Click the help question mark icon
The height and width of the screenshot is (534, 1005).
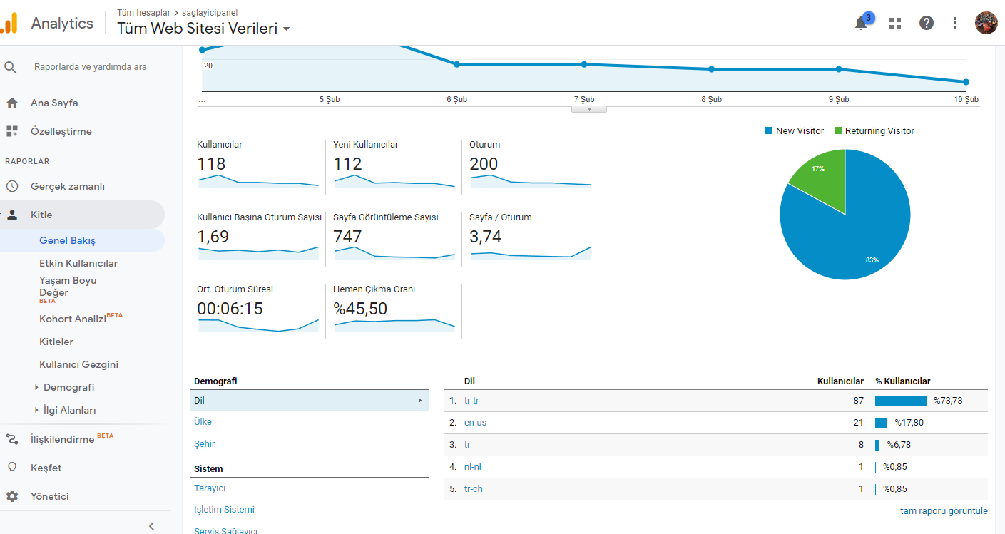pos(927,23)
